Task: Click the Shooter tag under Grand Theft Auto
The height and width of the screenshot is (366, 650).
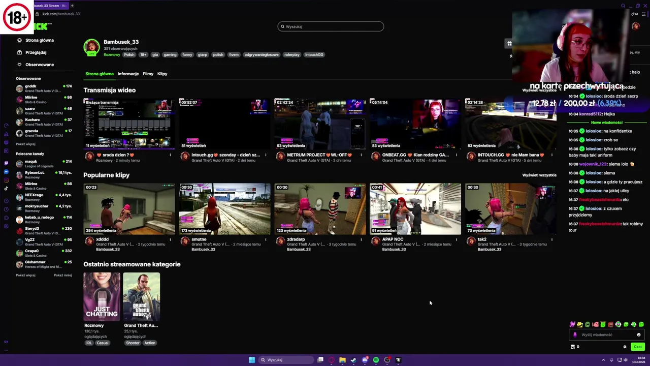Action: click(x=133, y=343)
